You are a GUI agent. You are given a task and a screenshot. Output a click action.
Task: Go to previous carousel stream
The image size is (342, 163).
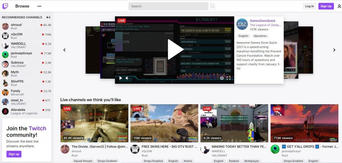pyautogui.click(x=64, y=50)
